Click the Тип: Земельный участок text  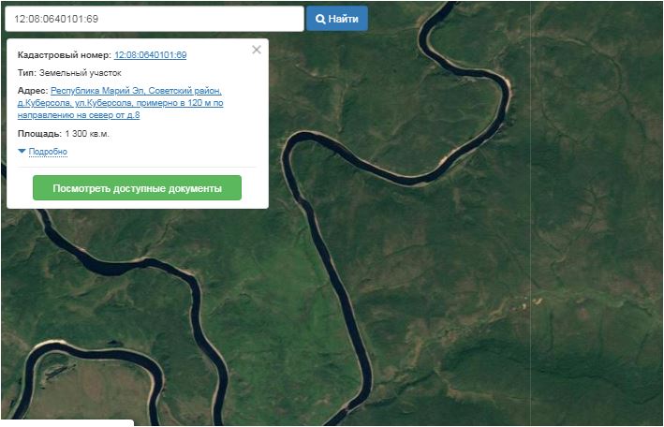pos(69,72)
